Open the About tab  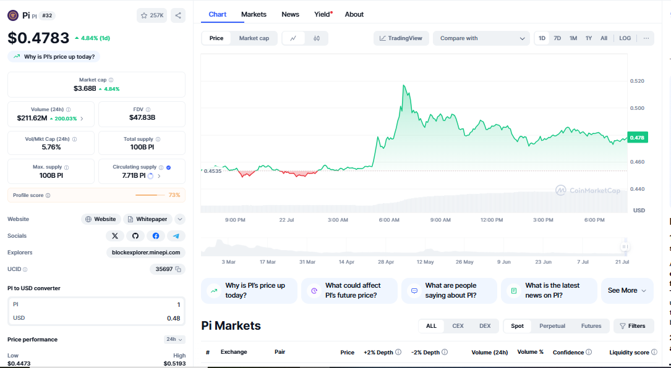[x=354, y=15]
